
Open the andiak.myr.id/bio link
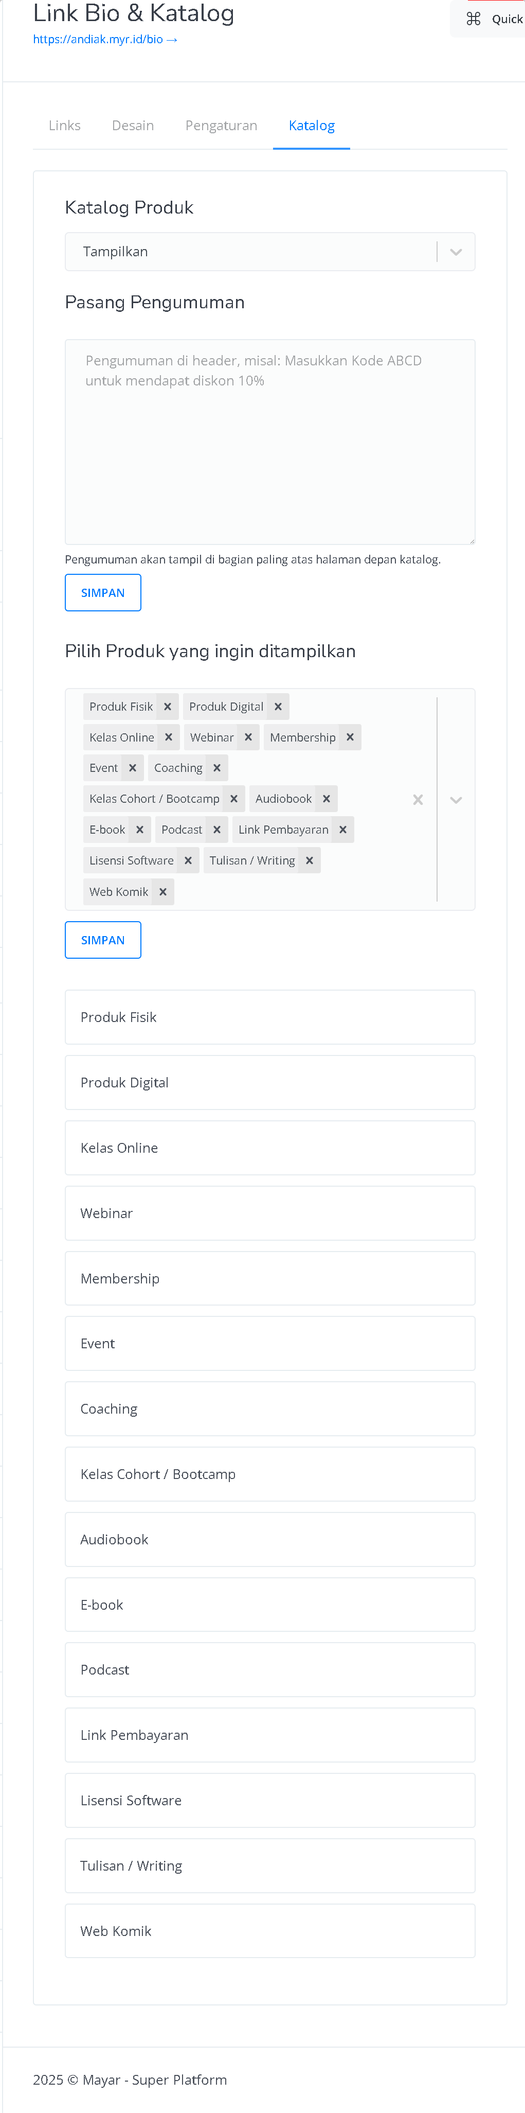click(105, 40)
